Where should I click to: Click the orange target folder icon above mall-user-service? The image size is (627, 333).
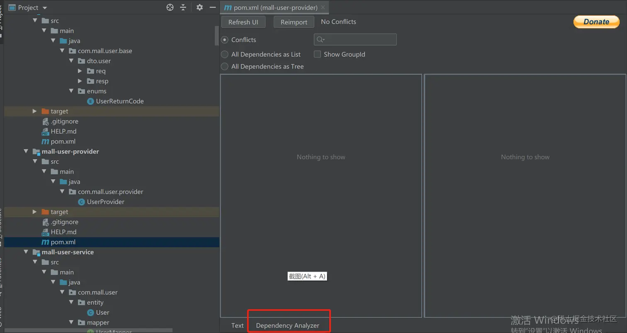coord(45,212)
